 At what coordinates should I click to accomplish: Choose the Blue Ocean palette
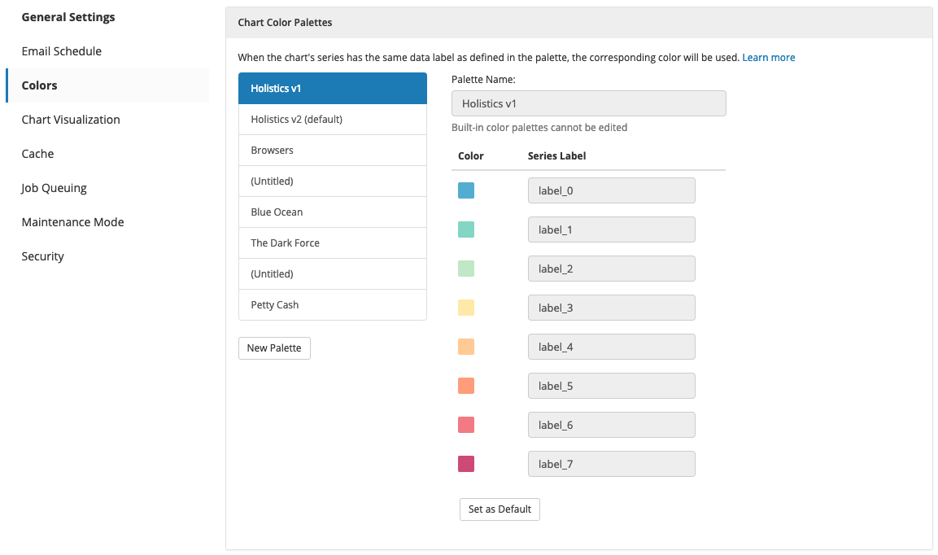333,212
